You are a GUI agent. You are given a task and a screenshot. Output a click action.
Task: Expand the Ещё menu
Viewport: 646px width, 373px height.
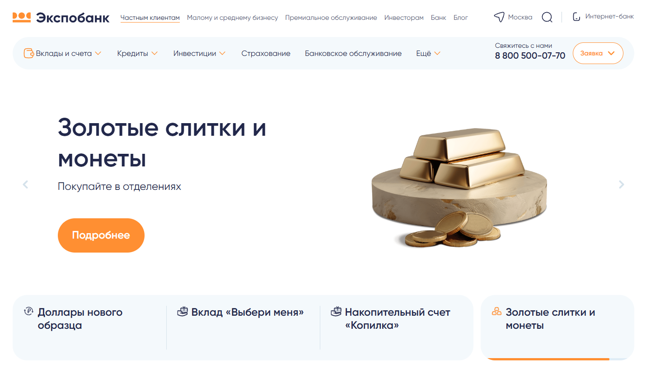coord(428,53)
